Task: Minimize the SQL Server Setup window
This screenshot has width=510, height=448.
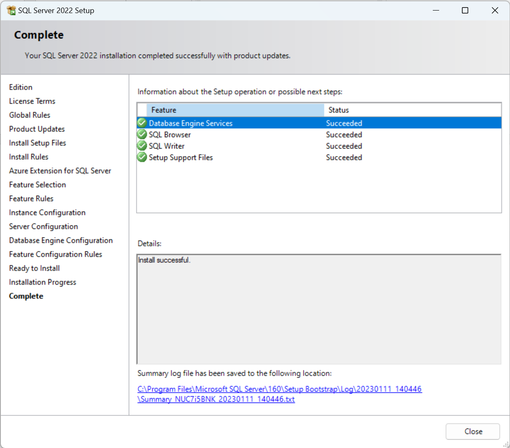Action: click(436, 11)
